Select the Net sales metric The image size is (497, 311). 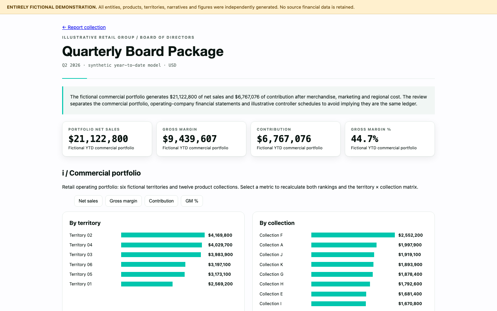(88, 201)
